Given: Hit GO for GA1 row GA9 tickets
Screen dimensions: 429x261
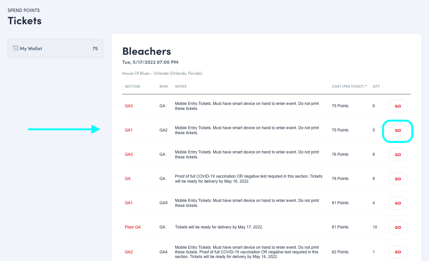Looking at the screenshot, I should [398, 203].
